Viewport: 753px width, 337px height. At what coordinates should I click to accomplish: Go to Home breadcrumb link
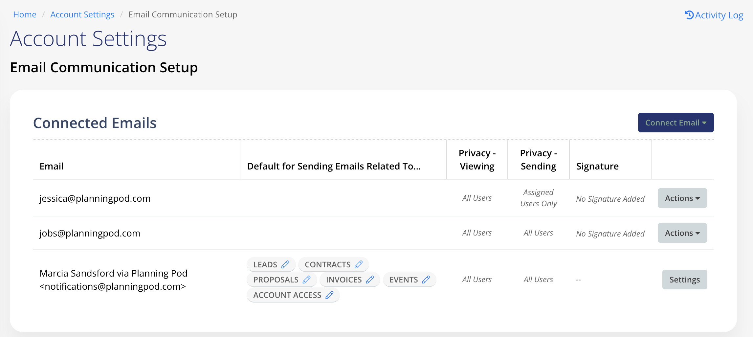(25, 14)
